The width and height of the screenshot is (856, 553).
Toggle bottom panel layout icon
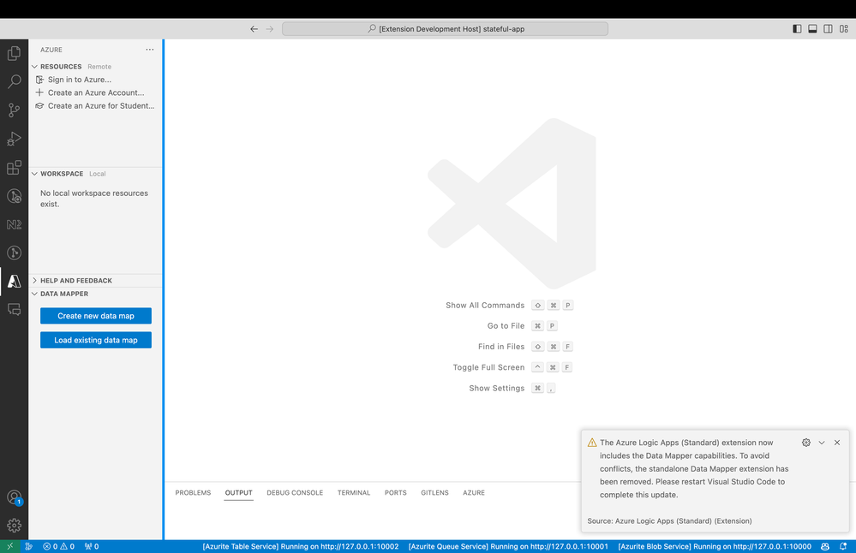click(x=812, y=29)
